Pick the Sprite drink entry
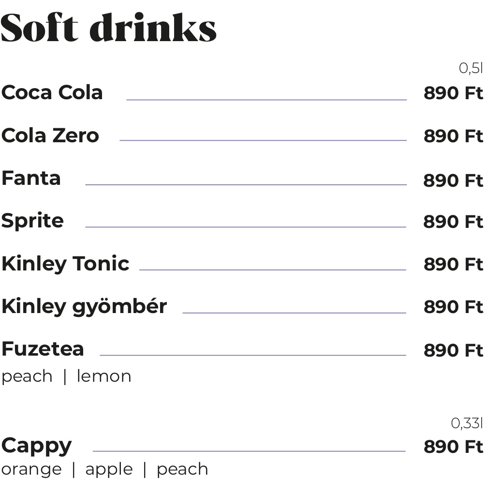Viewport: 485px width, 479px height. (32, 221)
